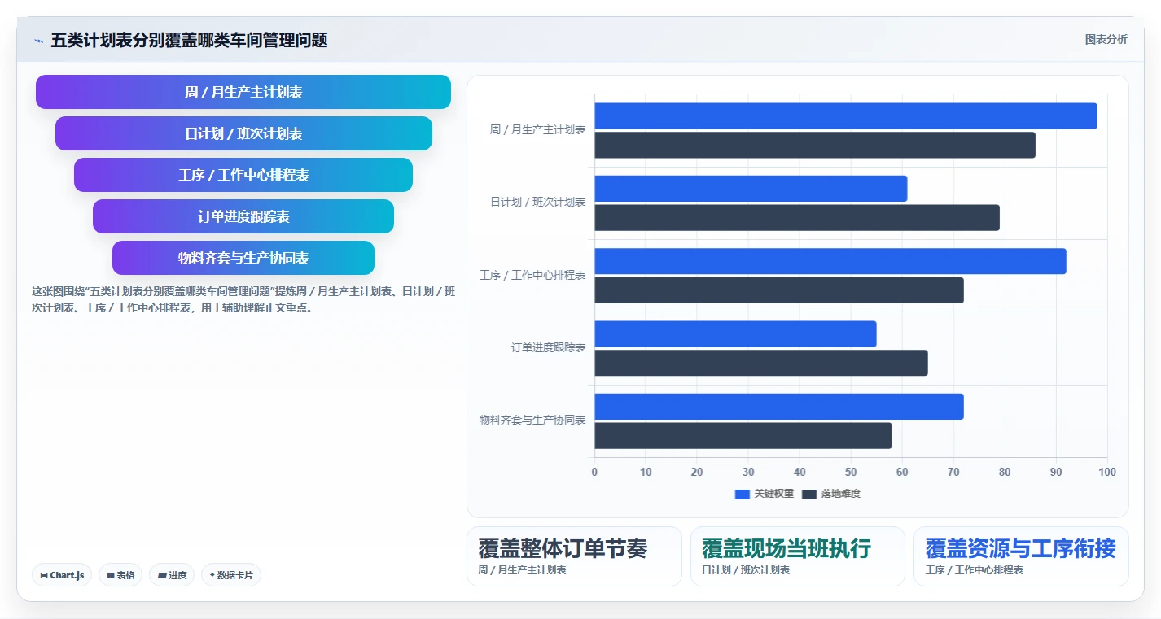Select the 物料齐套与生产协同表 funnel bar
This screenshot has height=619, width=1161.
pos(243,258)
